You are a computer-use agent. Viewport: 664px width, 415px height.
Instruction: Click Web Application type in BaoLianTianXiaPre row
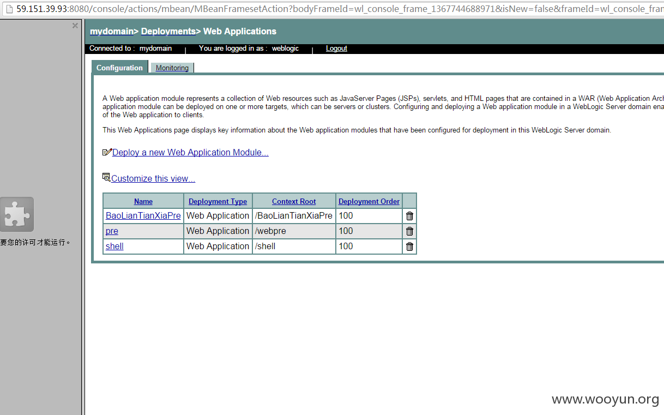(x=218, y=216)
